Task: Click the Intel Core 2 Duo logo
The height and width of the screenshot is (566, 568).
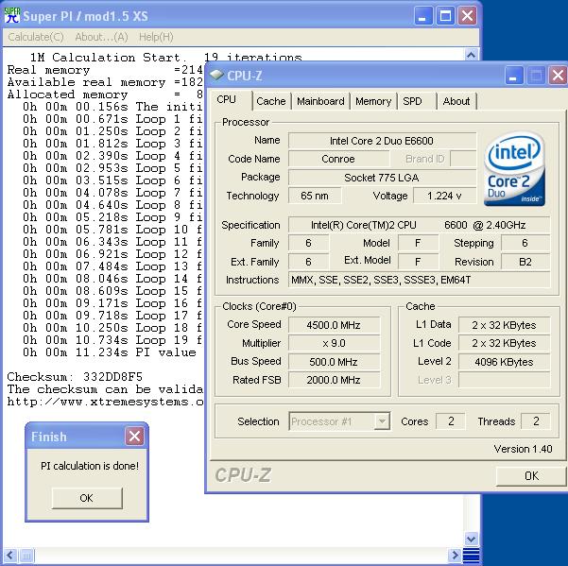Action: 514,169
